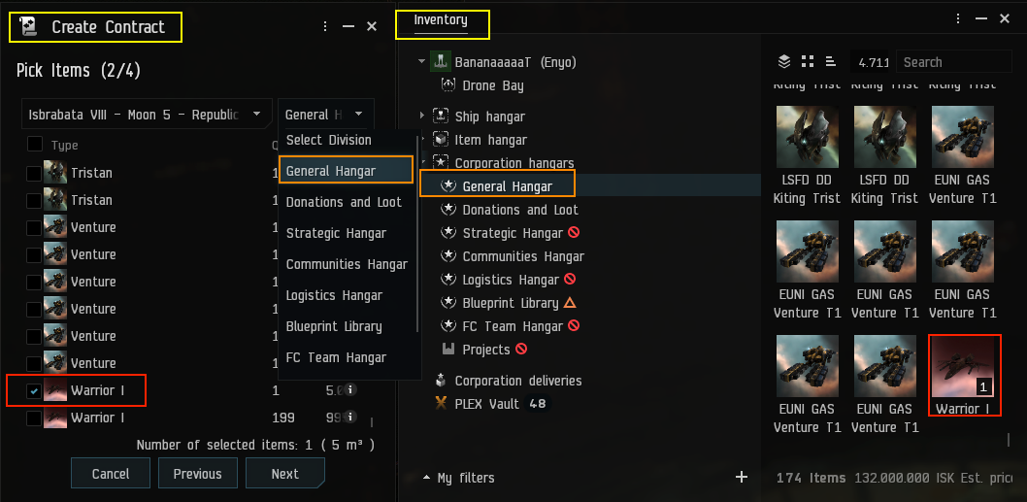Click info icon on second Warrior I row

350,418
